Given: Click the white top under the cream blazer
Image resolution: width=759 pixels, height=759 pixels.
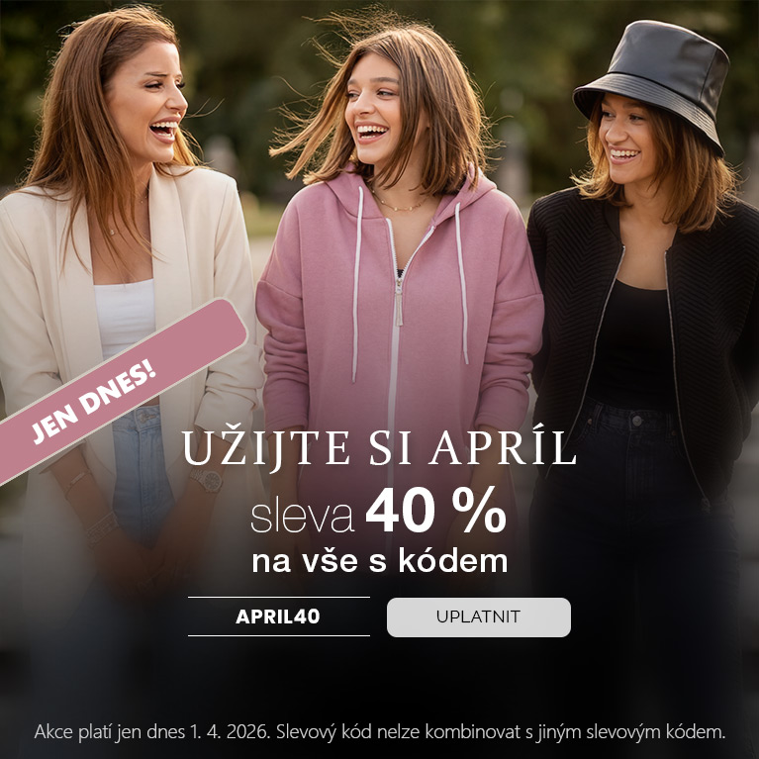Looking at the screenshot, I should 125,317.
